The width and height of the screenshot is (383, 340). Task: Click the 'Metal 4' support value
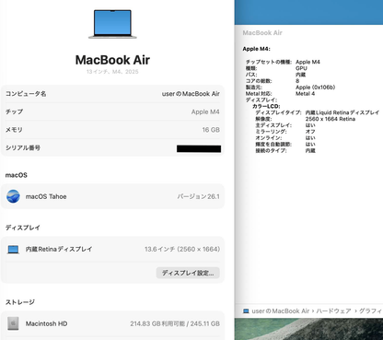[x=306, y=94]
